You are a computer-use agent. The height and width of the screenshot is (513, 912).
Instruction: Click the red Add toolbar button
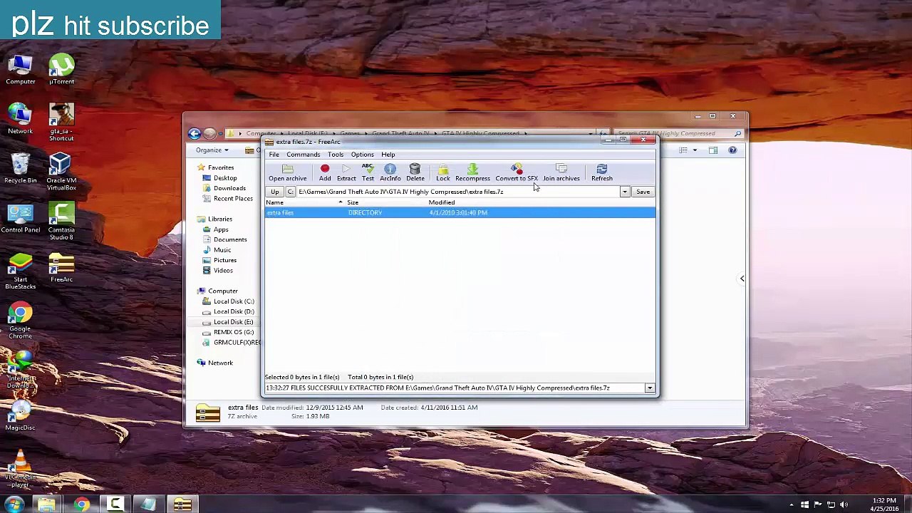pyautogui.click(x=325, y=172)
